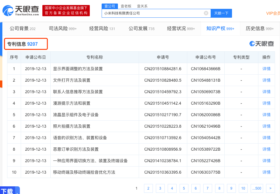This screenshot has width=280, height=194.
Task: Switch to the 查老板 search tab
Action: pos(126,6)
